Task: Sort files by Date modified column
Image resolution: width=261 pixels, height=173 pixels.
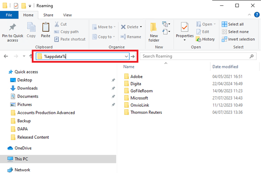Action: tap(225, 67)
